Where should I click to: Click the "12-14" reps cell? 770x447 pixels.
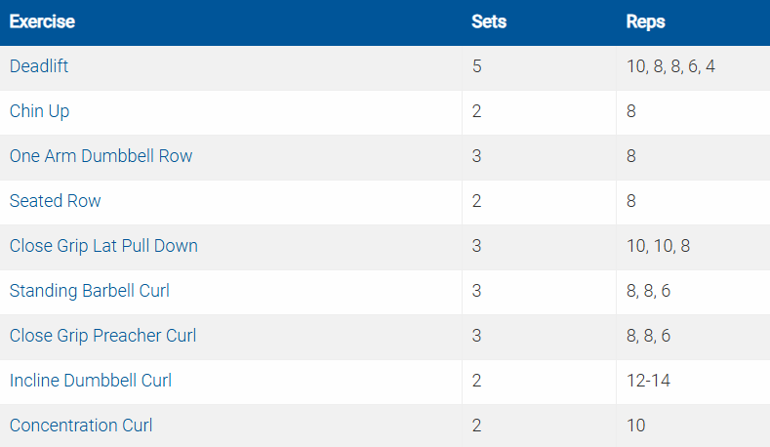pos(649,382)
